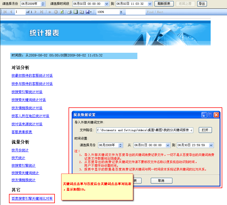Open 按最初接待的客服统计对话 report link
The image size is (227, 205).
point(32,76)
